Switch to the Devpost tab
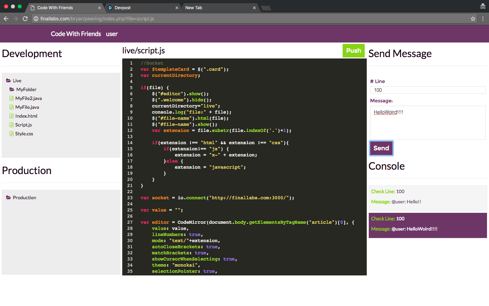This screenshot has width=489, height=306. (143, 8)
